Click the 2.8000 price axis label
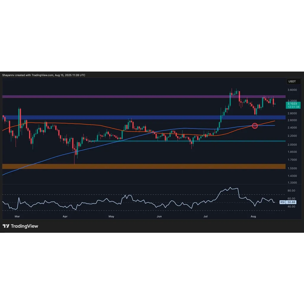This screenshot has height=304, width=304. [x=292, y=113]
